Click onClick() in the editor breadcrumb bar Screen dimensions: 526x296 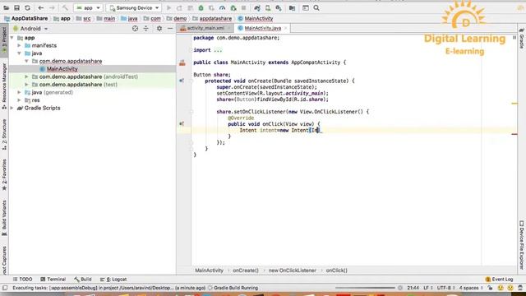[x=336, y=271]
